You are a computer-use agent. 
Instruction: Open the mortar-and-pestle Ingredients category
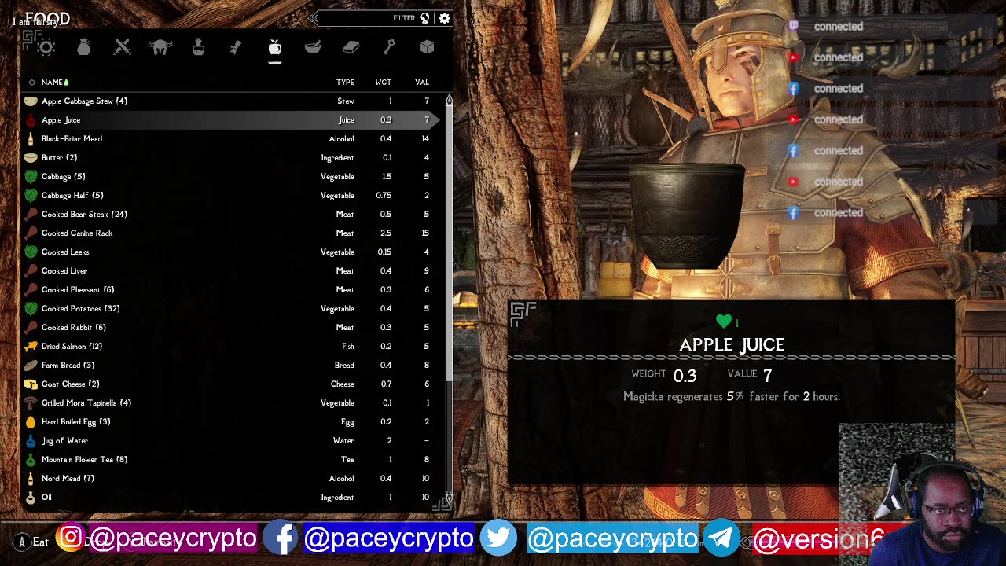(x=313, y=48)
